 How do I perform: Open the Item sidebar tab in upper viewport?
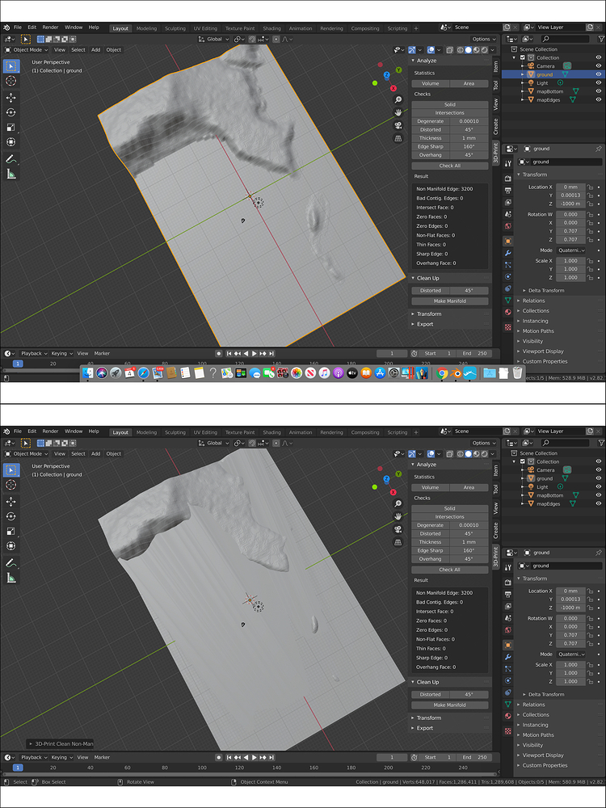point(496,66)
